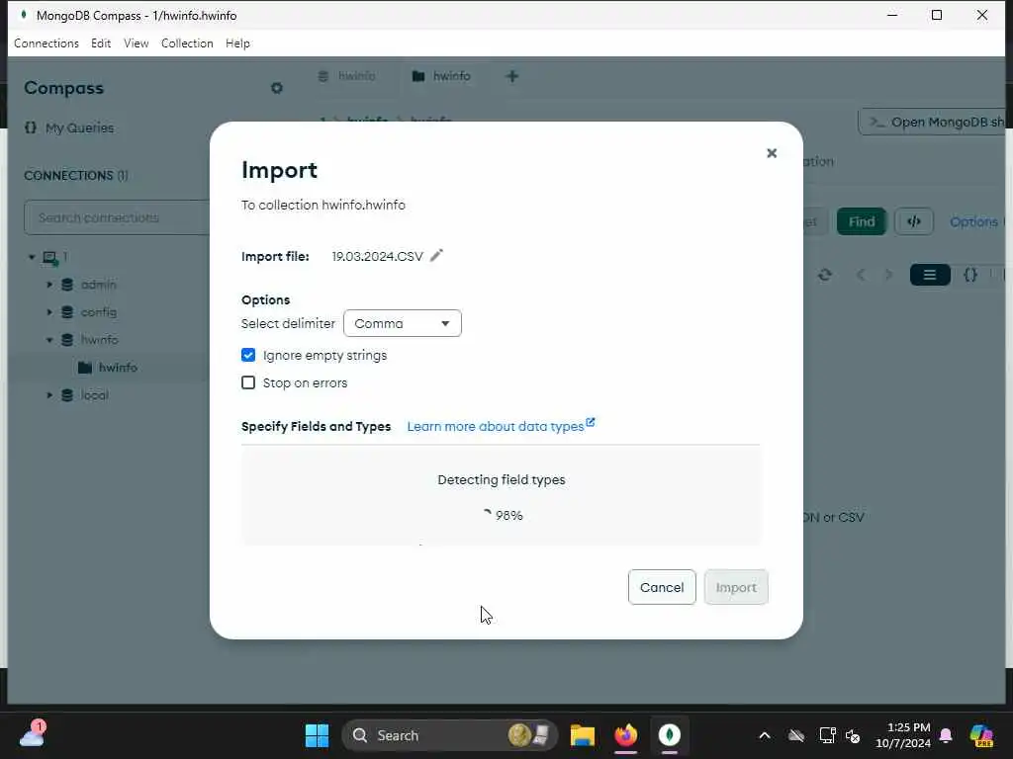The image size is (1013, 759).
Task: Go to next page arrow
Action: [x=888, y=275]
